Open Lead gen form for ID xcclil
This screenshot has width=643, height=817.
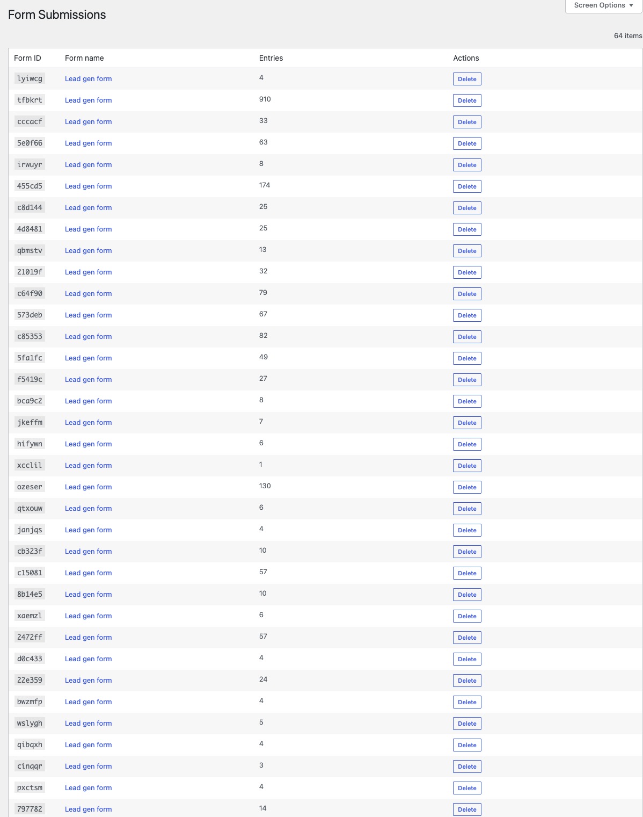pos(89,466)
